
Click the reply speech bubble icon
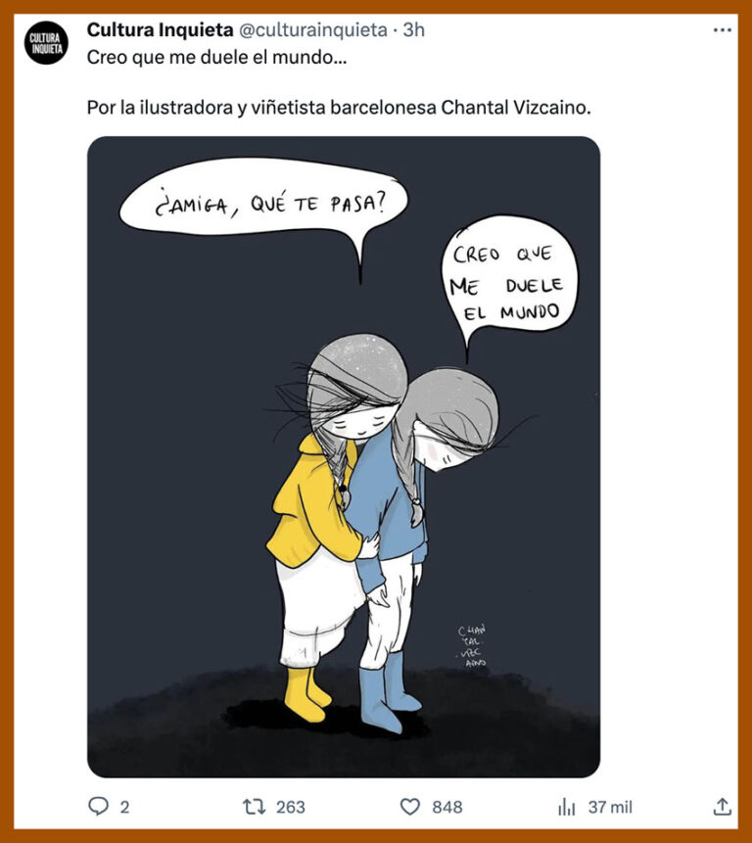pyautogui.click(x=98, y=807)
